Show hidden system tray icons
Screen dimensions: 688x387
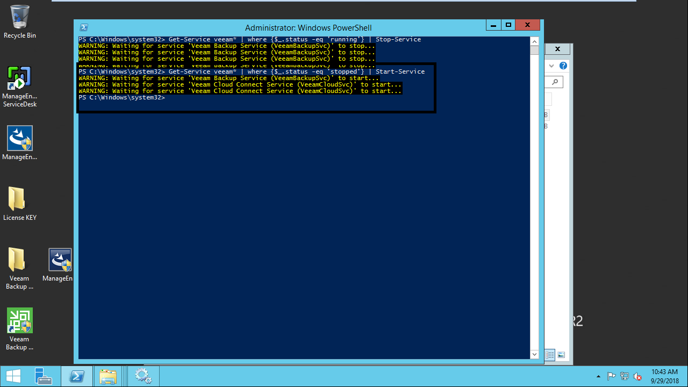599,376
